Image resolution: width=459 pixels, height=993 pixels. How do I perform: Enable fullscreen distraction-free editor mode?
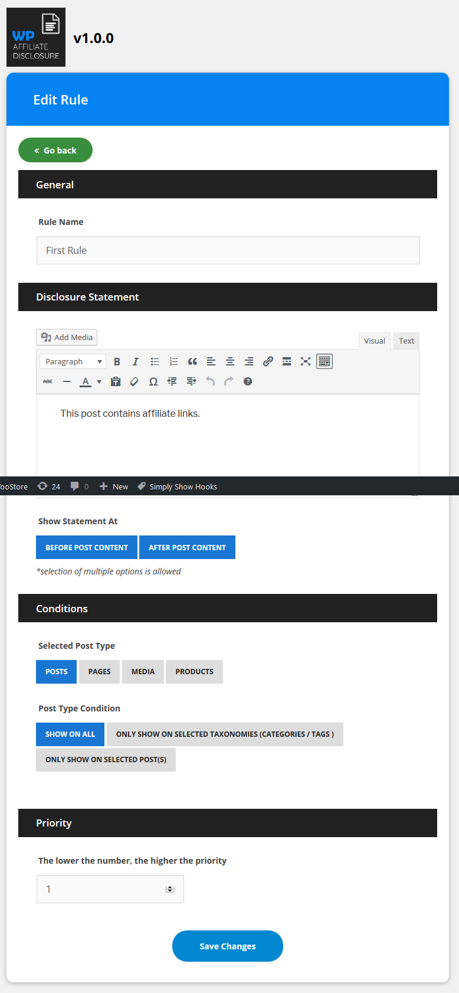pos(306,362)
